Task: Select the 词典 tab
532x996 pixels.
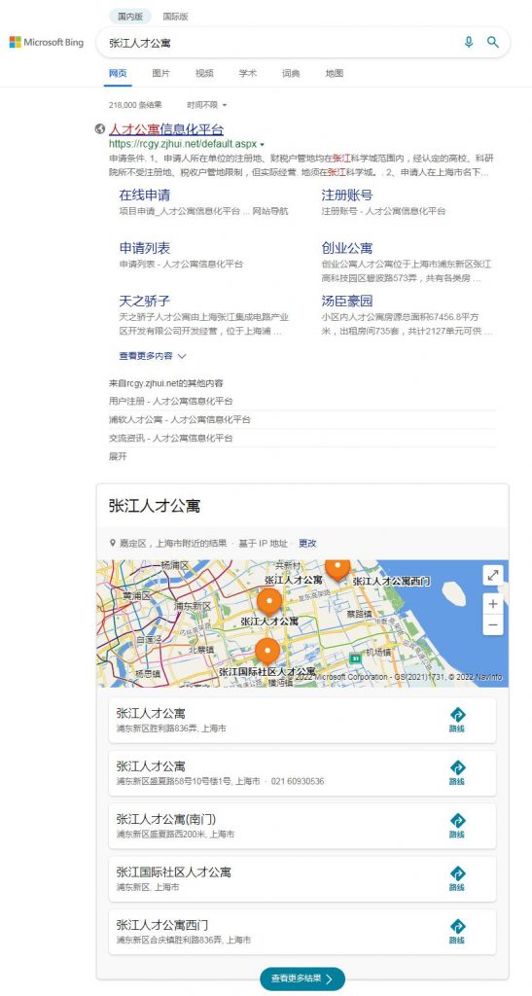Action: [x=291, y=73]
